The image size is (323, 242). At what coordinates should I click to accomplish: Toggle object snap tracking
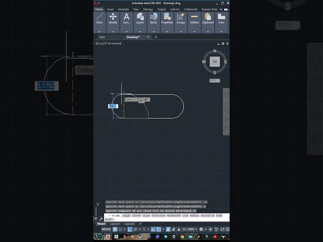tap(153, 229)
